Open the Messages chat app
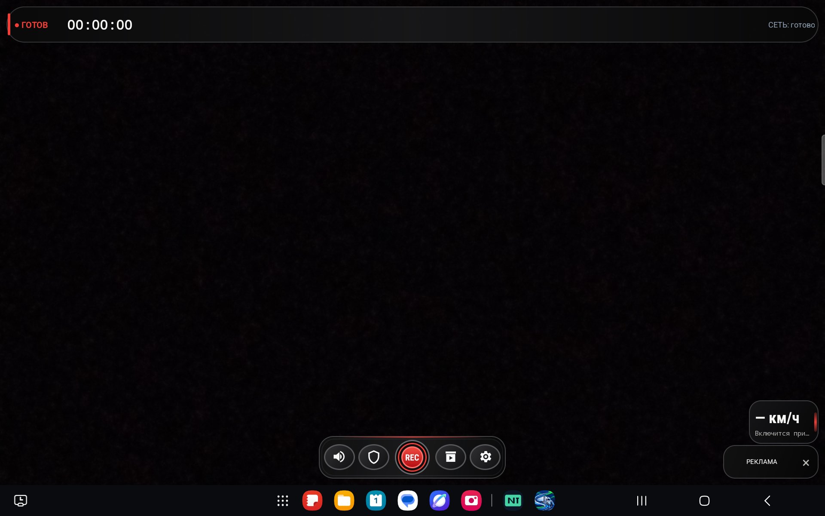The width and height of the screenshot is (825, 516). pyautogui.click(x=408, y=501)
